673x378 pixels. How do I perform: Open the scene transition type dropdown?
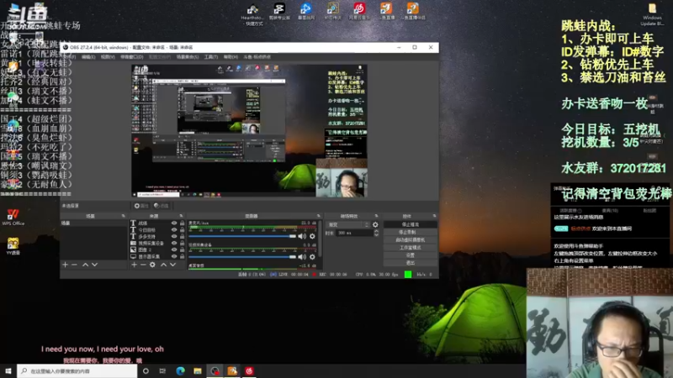coord(348,224)
